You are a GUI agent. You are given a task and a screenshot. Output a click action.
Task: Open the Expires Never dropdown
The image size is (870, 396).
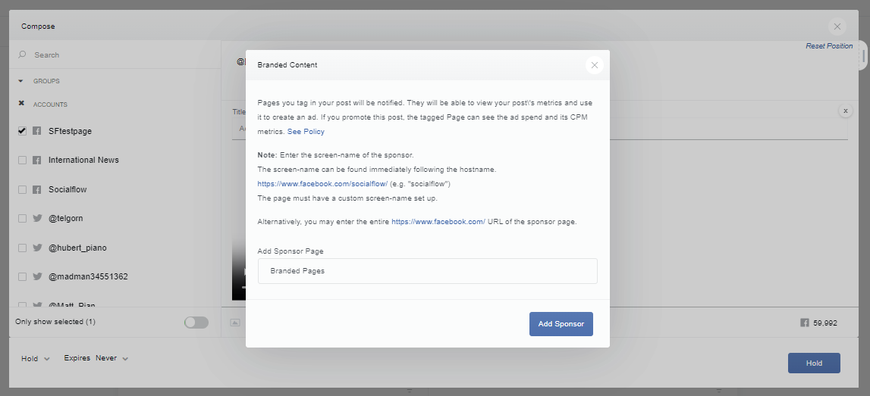coord(96,358)
